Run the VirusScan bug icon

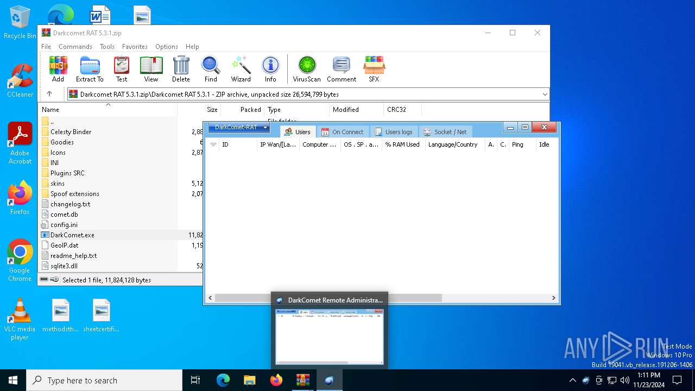[x=307, y=69]
